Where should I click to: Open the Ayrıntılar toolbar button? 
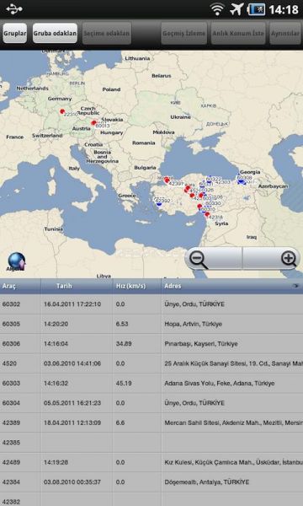(285, 33)
